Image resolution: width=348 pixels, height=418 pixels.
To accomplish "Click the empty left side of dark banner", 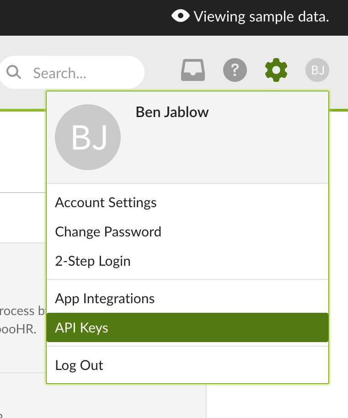I will tap(69, 17).
